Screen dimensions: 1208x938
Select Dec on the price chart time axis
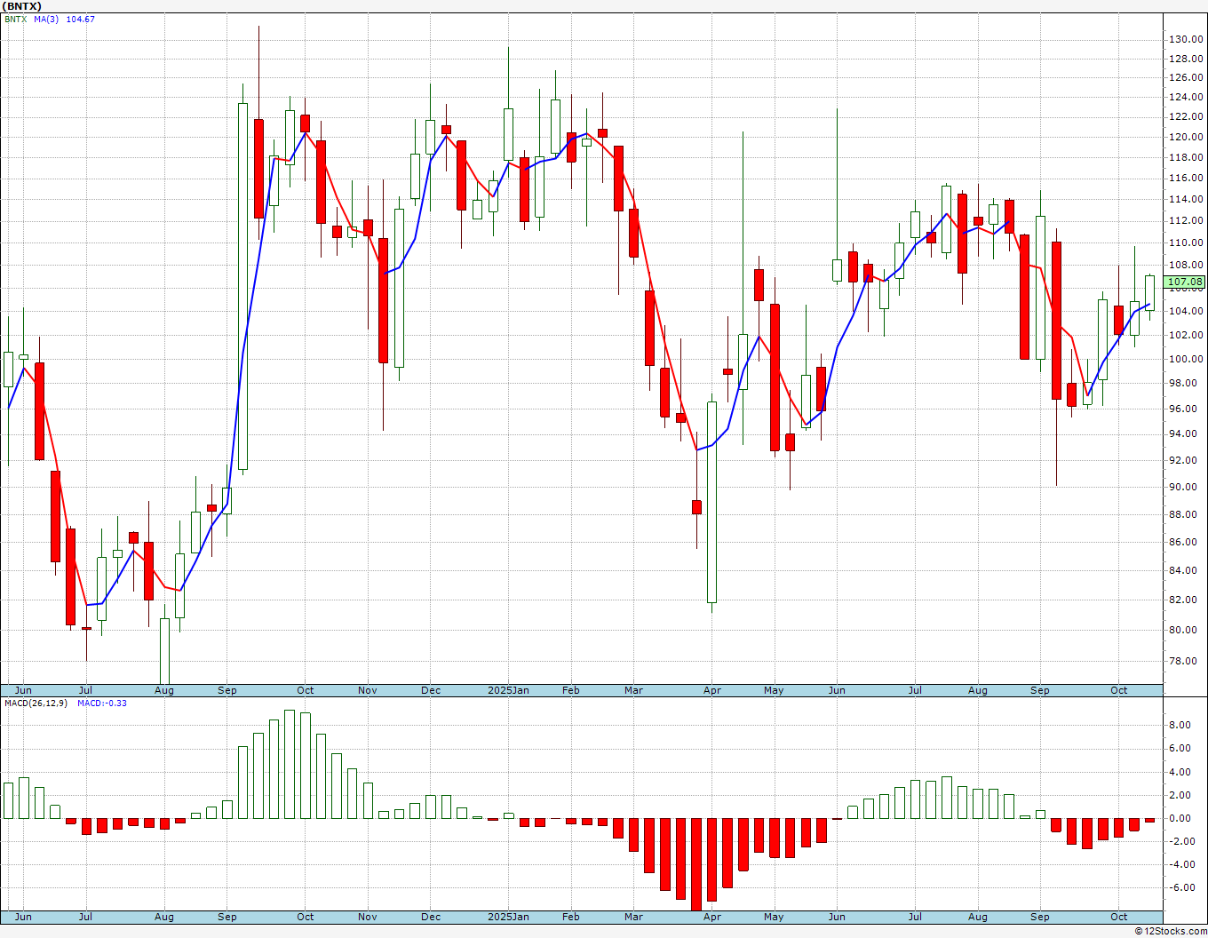coord(431,690)
